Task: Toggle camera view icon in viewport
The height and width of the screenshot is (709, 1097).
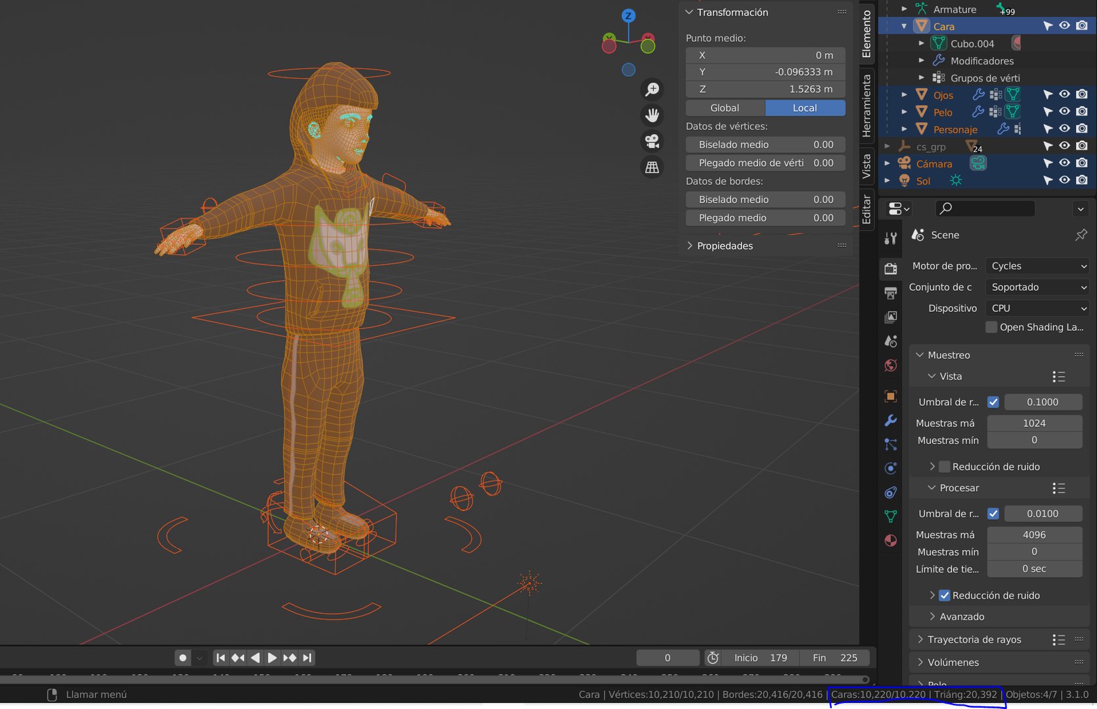Action: point(652,141)
